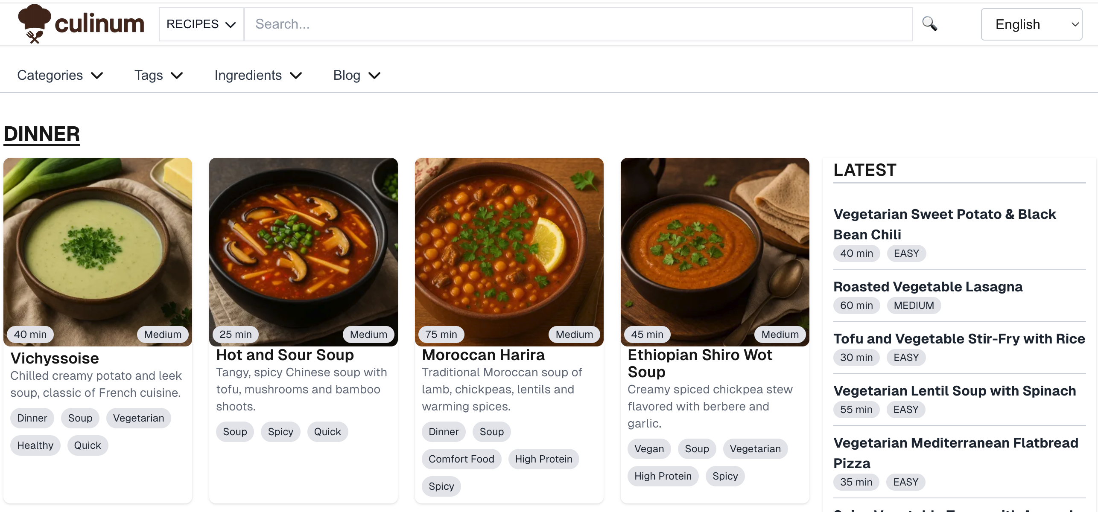Expand the Tags dropdown

158,75
